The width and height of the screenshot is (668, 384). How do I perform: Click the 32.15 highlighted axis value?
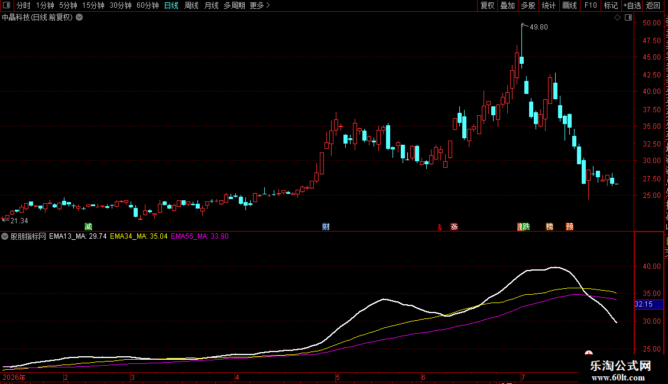click(644, 304)
